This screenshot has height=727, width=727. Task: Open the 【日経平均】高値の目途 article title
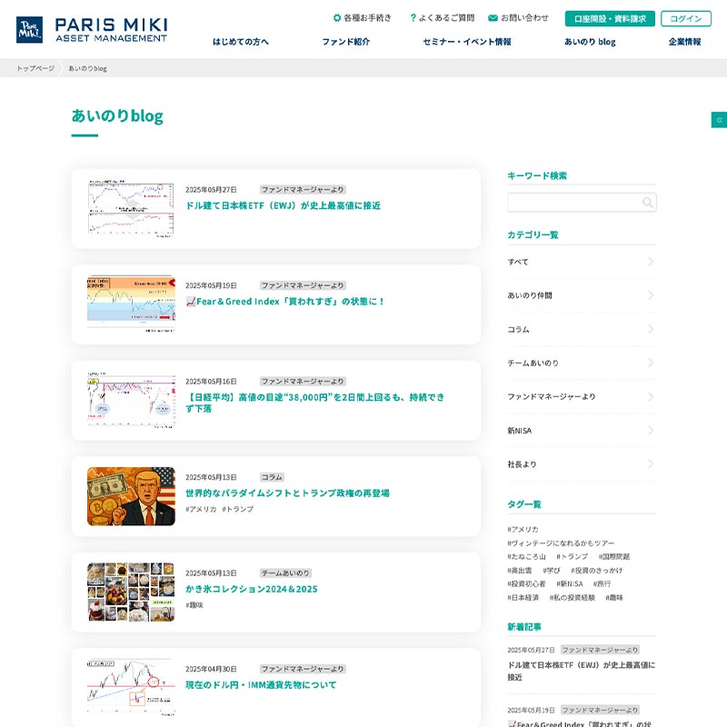pos(314,403)
